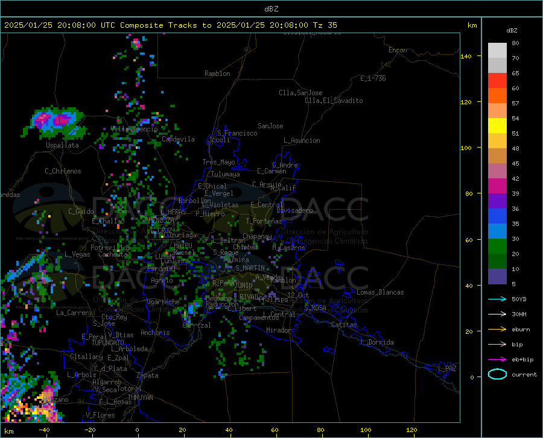This screenshot has width=543, height=438.
Task: Click the Encon label top right
Action: (x=398, y=50)
